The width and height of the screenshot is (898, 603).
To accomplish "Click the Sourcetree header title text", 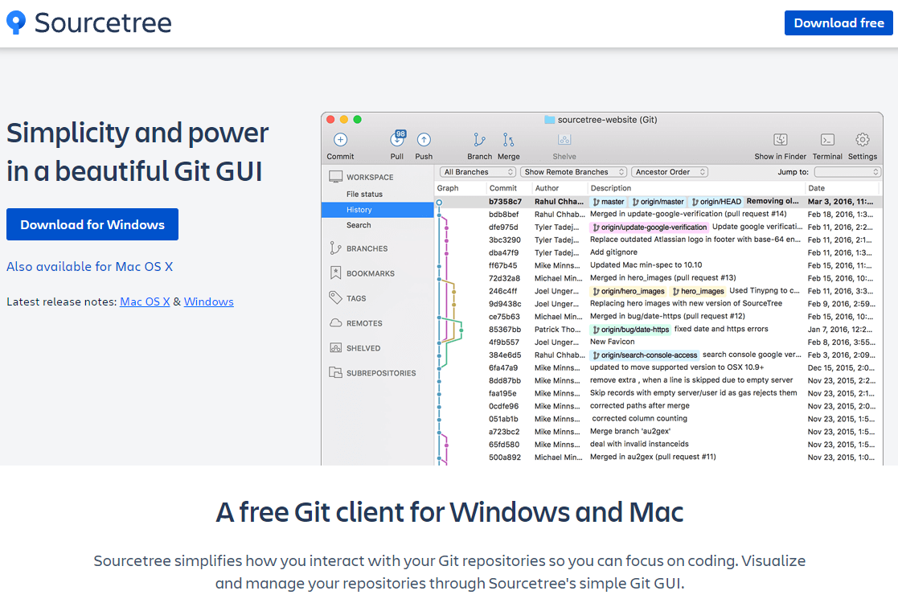I will 103,23.
